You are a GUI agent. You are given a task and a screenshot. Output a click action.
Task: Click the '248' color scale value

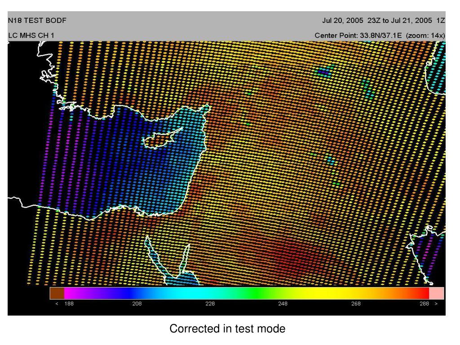tap(283, 304)
